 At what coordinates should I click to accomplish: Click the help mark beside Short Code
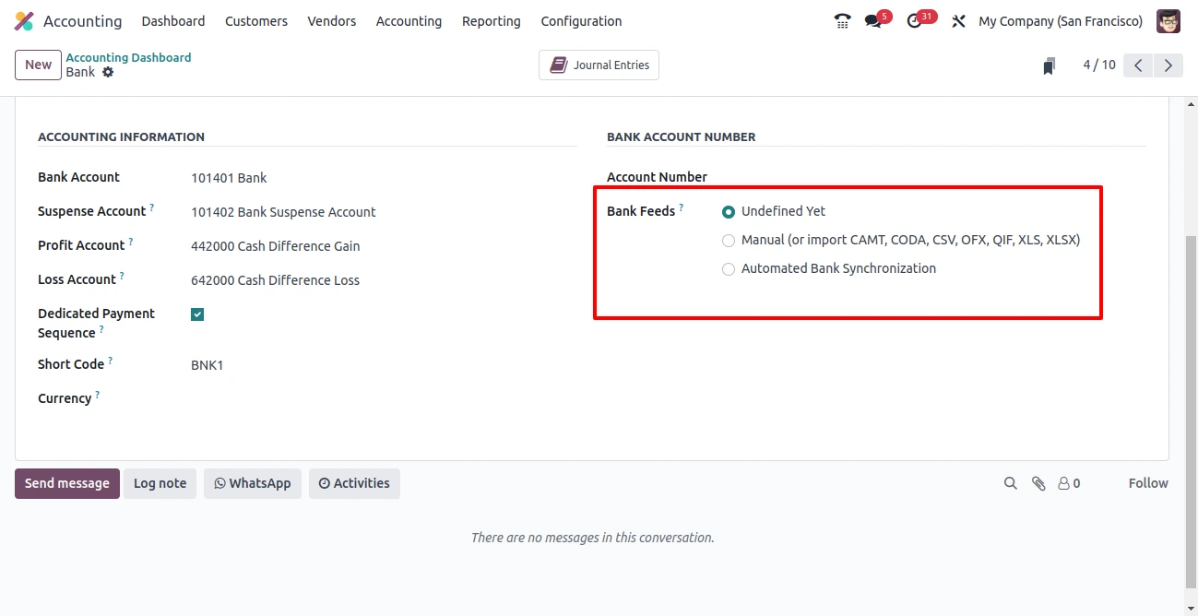point(111,361)
